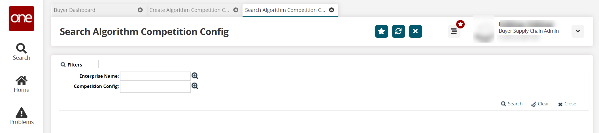
Task: Expand the user profile dropdown chevron
Action: pyautogui.click(x=578, y=31)
